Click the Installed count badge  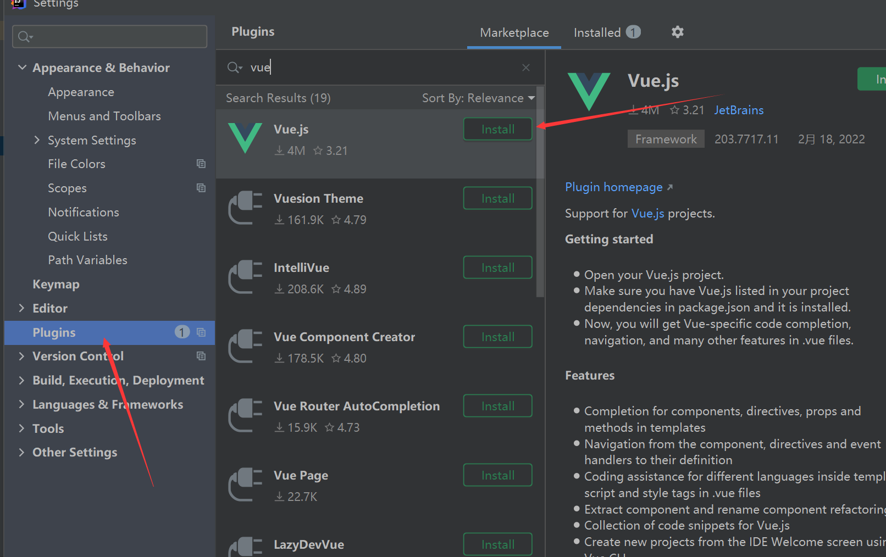[x=633, y=32]
